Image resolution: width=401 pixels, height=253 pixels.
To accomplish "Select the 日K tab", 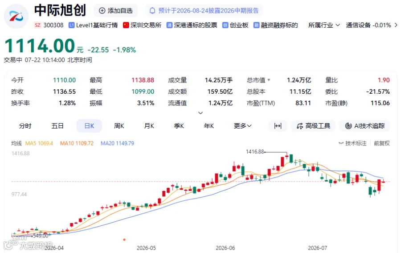I will coord(89,126).
